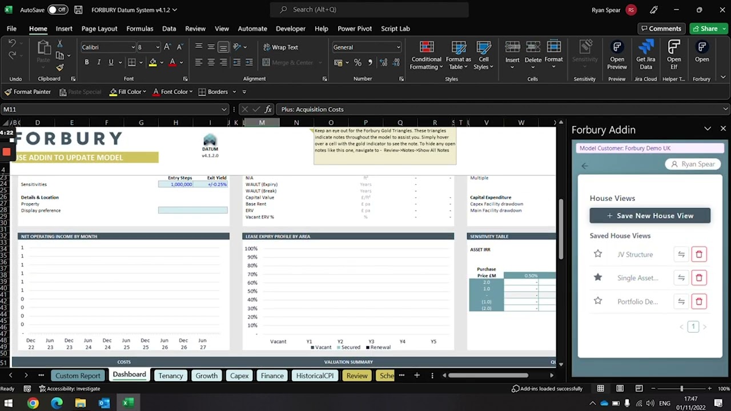The height and width of the screenshot is (411, 731).
Task: Open Conditional Formatting dropdown
Action: (426, 55)
